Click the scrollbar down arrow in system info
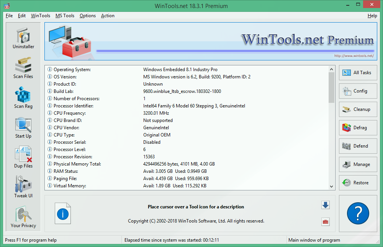 point(332,186)
